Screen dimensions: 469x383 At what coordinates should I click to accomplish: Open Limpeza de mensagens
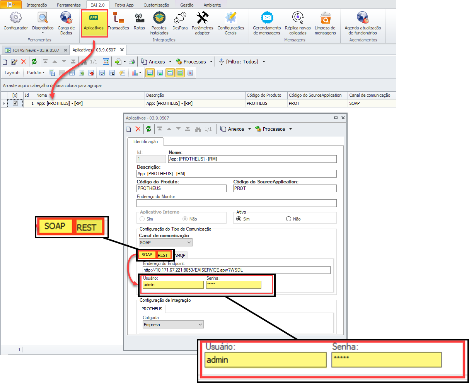click(x=325, y=24)
